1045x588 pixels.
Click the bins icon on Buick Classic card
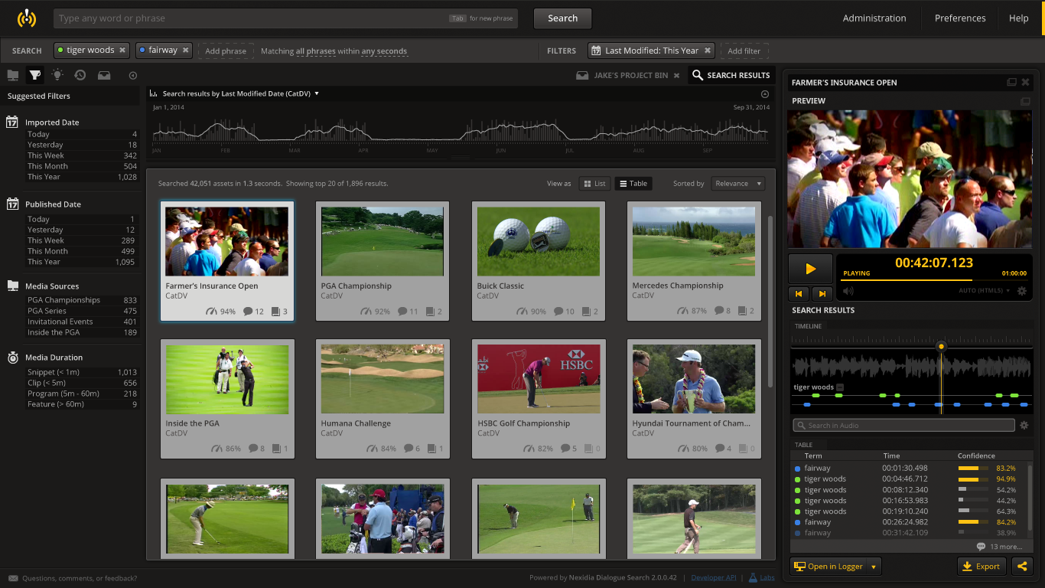click(587, 312)
